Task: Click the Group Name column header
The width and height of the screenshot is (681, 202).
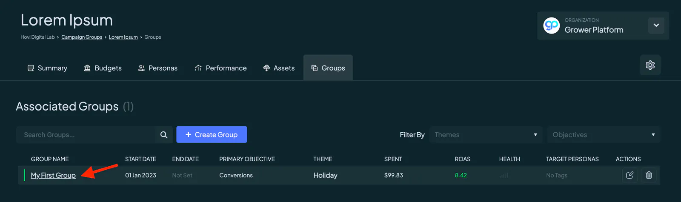Action: pyautogui.click(x=50, y=159)
